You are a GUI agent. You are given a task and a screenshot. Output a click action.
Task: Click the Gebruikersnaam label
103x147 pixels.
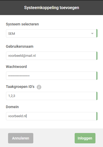pos(20,46)
